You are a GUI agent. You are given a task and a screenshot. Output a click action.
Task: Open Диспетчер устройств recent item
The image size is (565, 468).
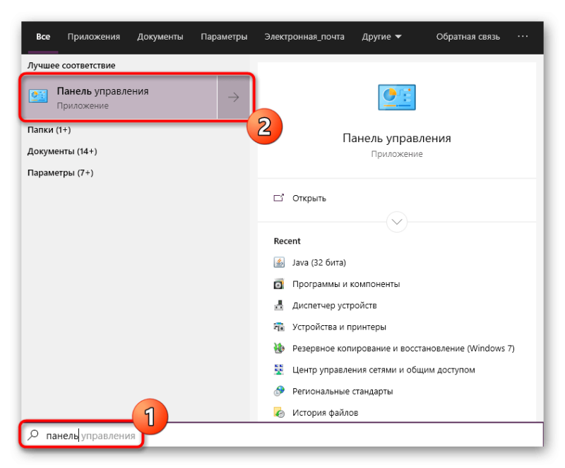(x=334, y=305)
